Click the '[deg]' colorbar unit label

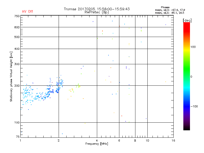(x=187, y=20)
